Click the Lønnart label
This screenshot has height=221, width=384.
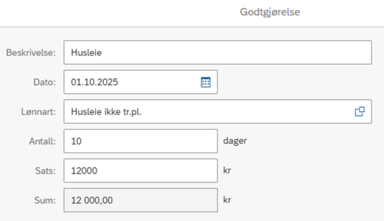[38, 112]
